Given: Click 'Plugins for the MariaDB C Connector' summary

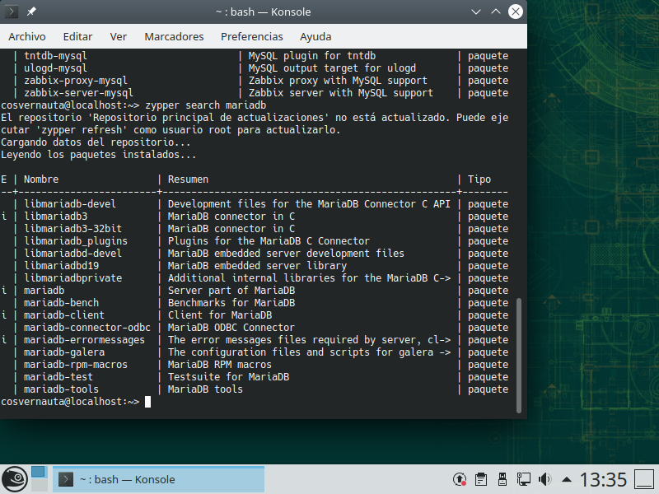Looking at the screenshot, I should 269,241.
